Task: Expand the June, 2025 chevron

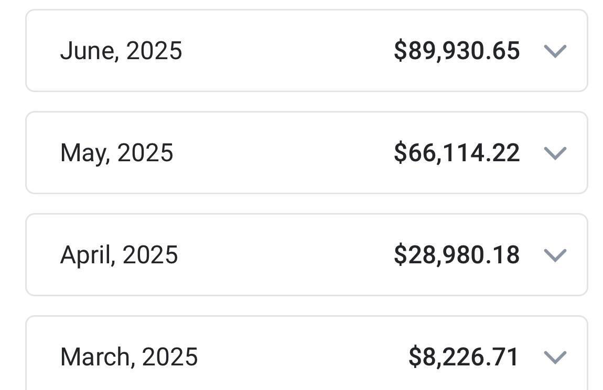Action: click(x=555, y=51)
